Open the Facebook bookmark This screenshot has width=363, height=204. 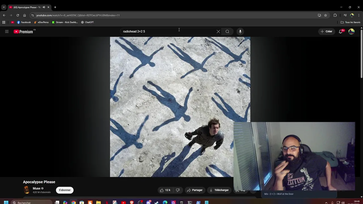tap(24, 22)
